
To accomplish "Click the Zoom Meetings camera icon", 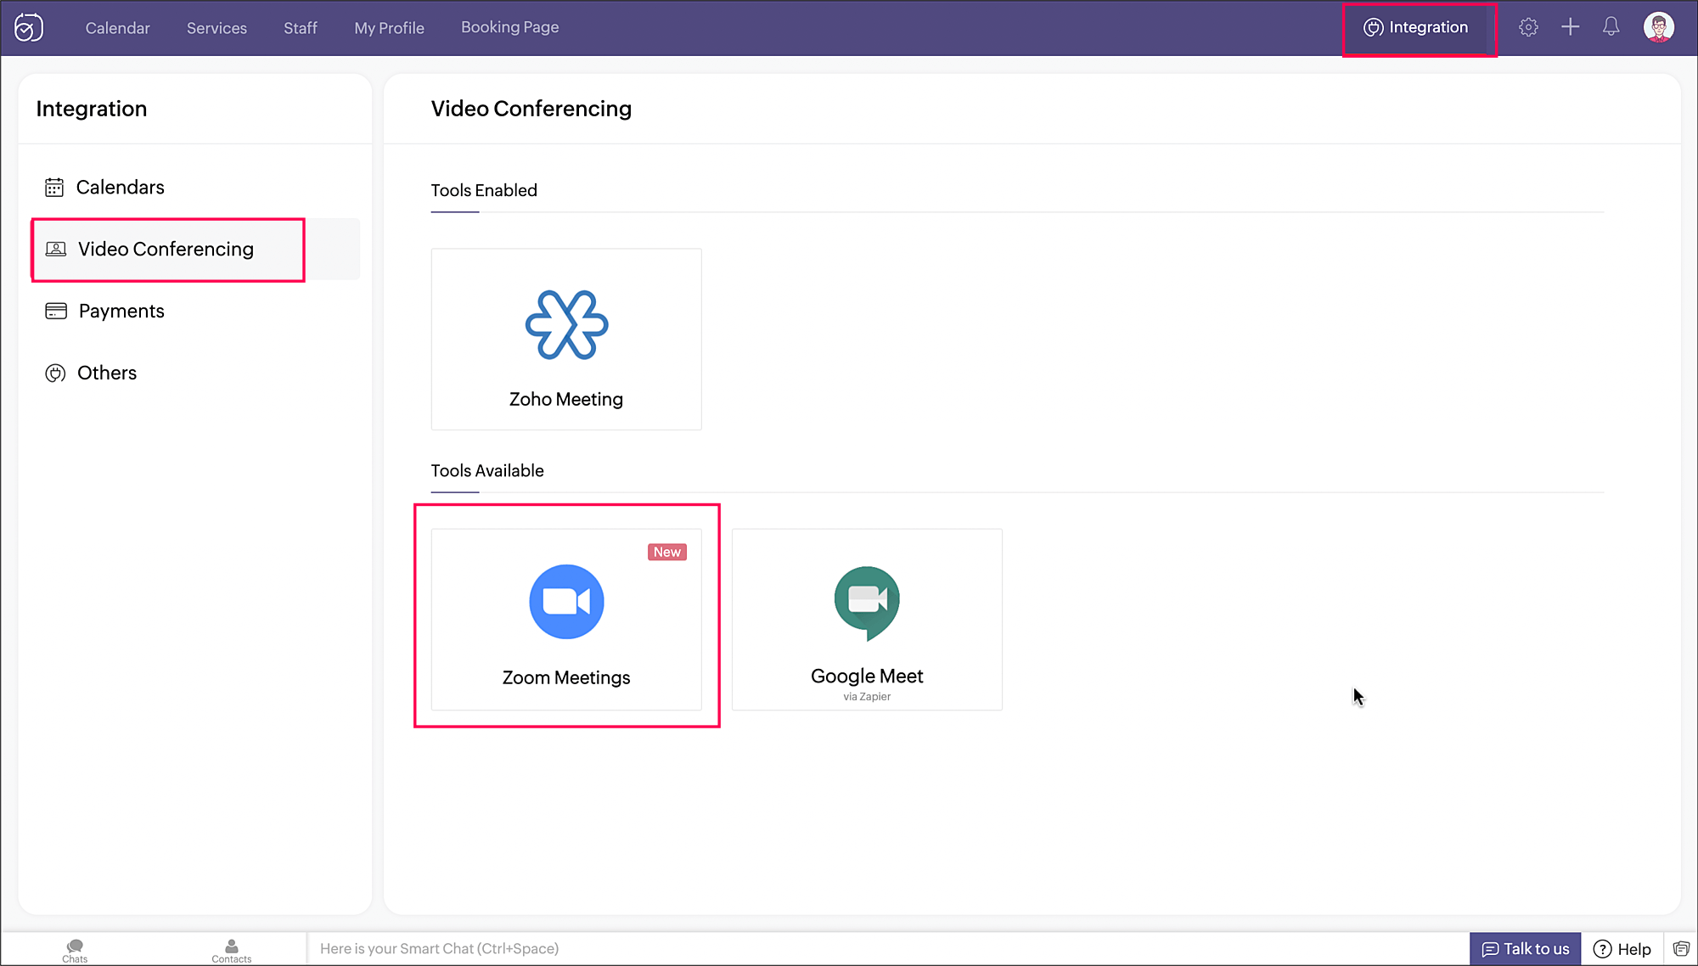I will pyautogui.click(x=566, y=602).
